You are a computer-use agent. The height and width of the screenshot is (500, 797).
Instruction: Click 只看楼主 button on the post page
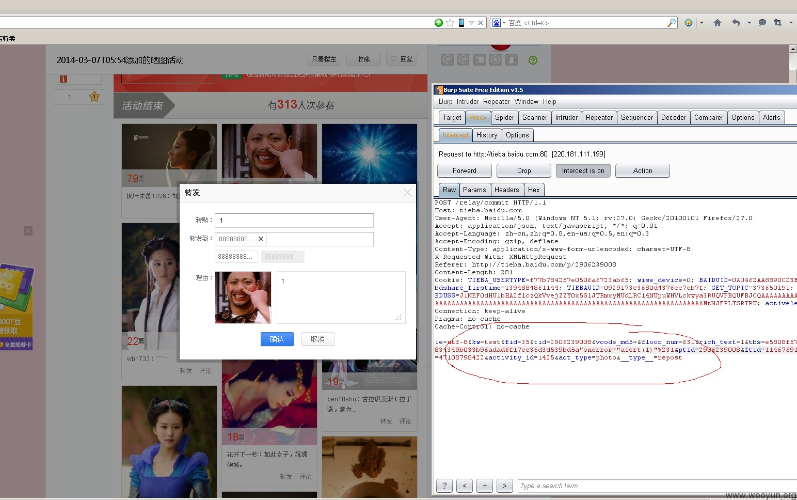point(324,59)
